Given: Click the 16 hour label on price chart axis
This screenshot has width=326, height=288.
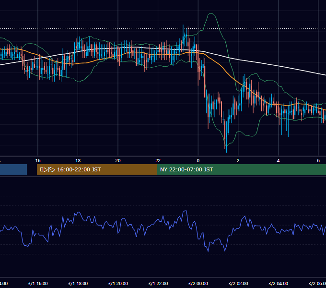Looking at the screenshot, I should [38, 161].
